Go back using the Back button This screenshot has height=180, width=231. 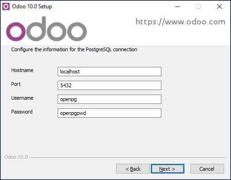click(x=133, y=169)
